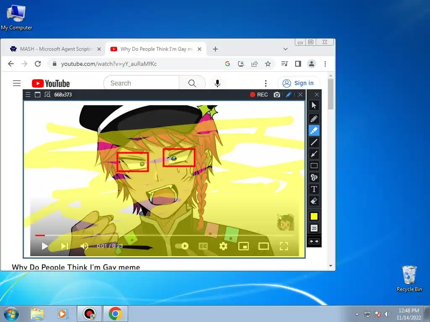
Task: Close the annotation tool panel
Action: [x=317, y=94]
